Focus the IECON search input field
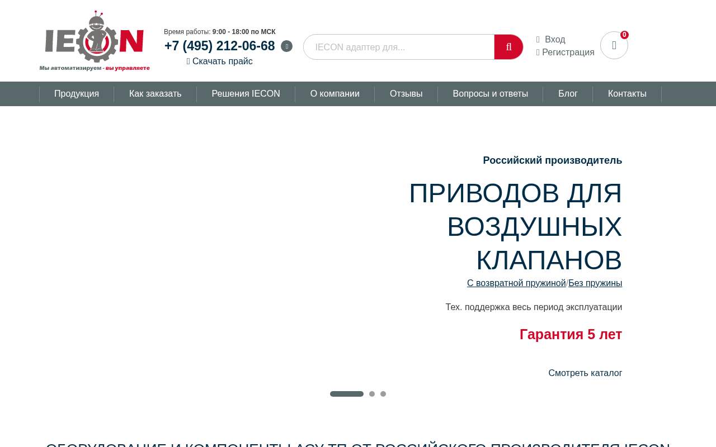Image resolution: width=716 pixels, height=447 pixels. click(399, 47)
